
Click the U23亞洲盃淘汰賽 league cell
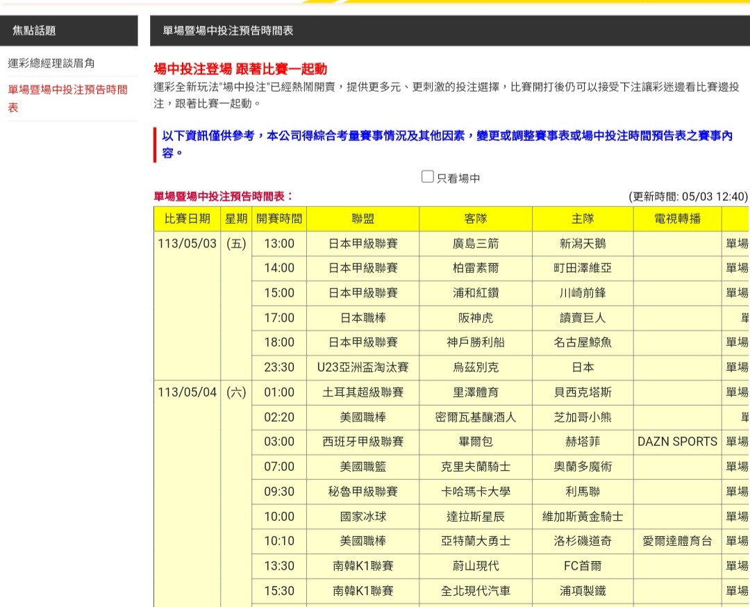tap(363, 367)
